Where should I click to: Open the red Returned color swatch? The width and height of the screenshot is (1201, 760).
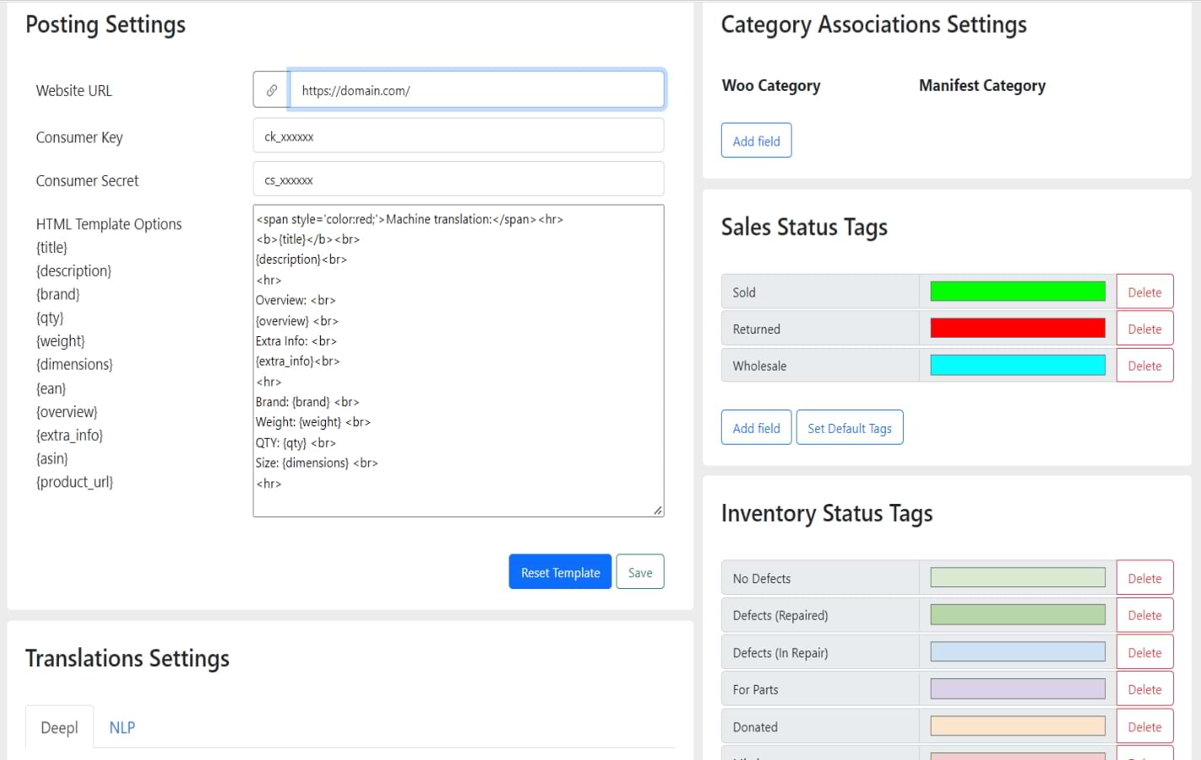[x=1017, y=329]
